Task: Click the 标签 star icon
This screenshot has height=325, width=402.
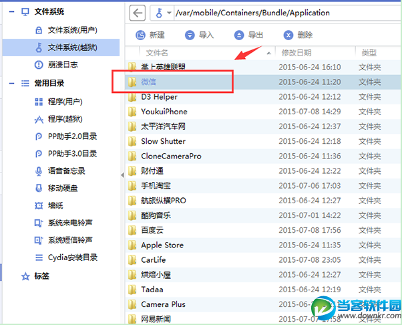Action: click(25, 276)
